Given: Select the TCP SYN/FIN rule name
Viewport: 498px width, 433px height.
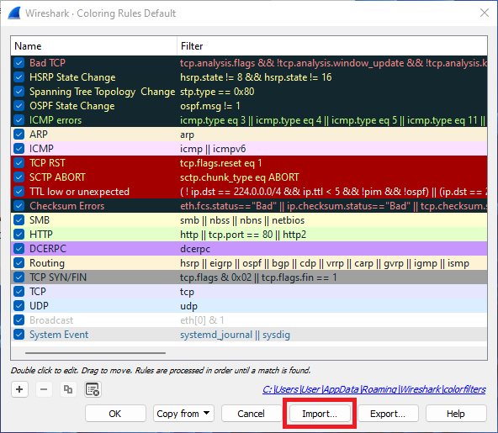Looking at the screenshot, I should (x=58, y=277).
